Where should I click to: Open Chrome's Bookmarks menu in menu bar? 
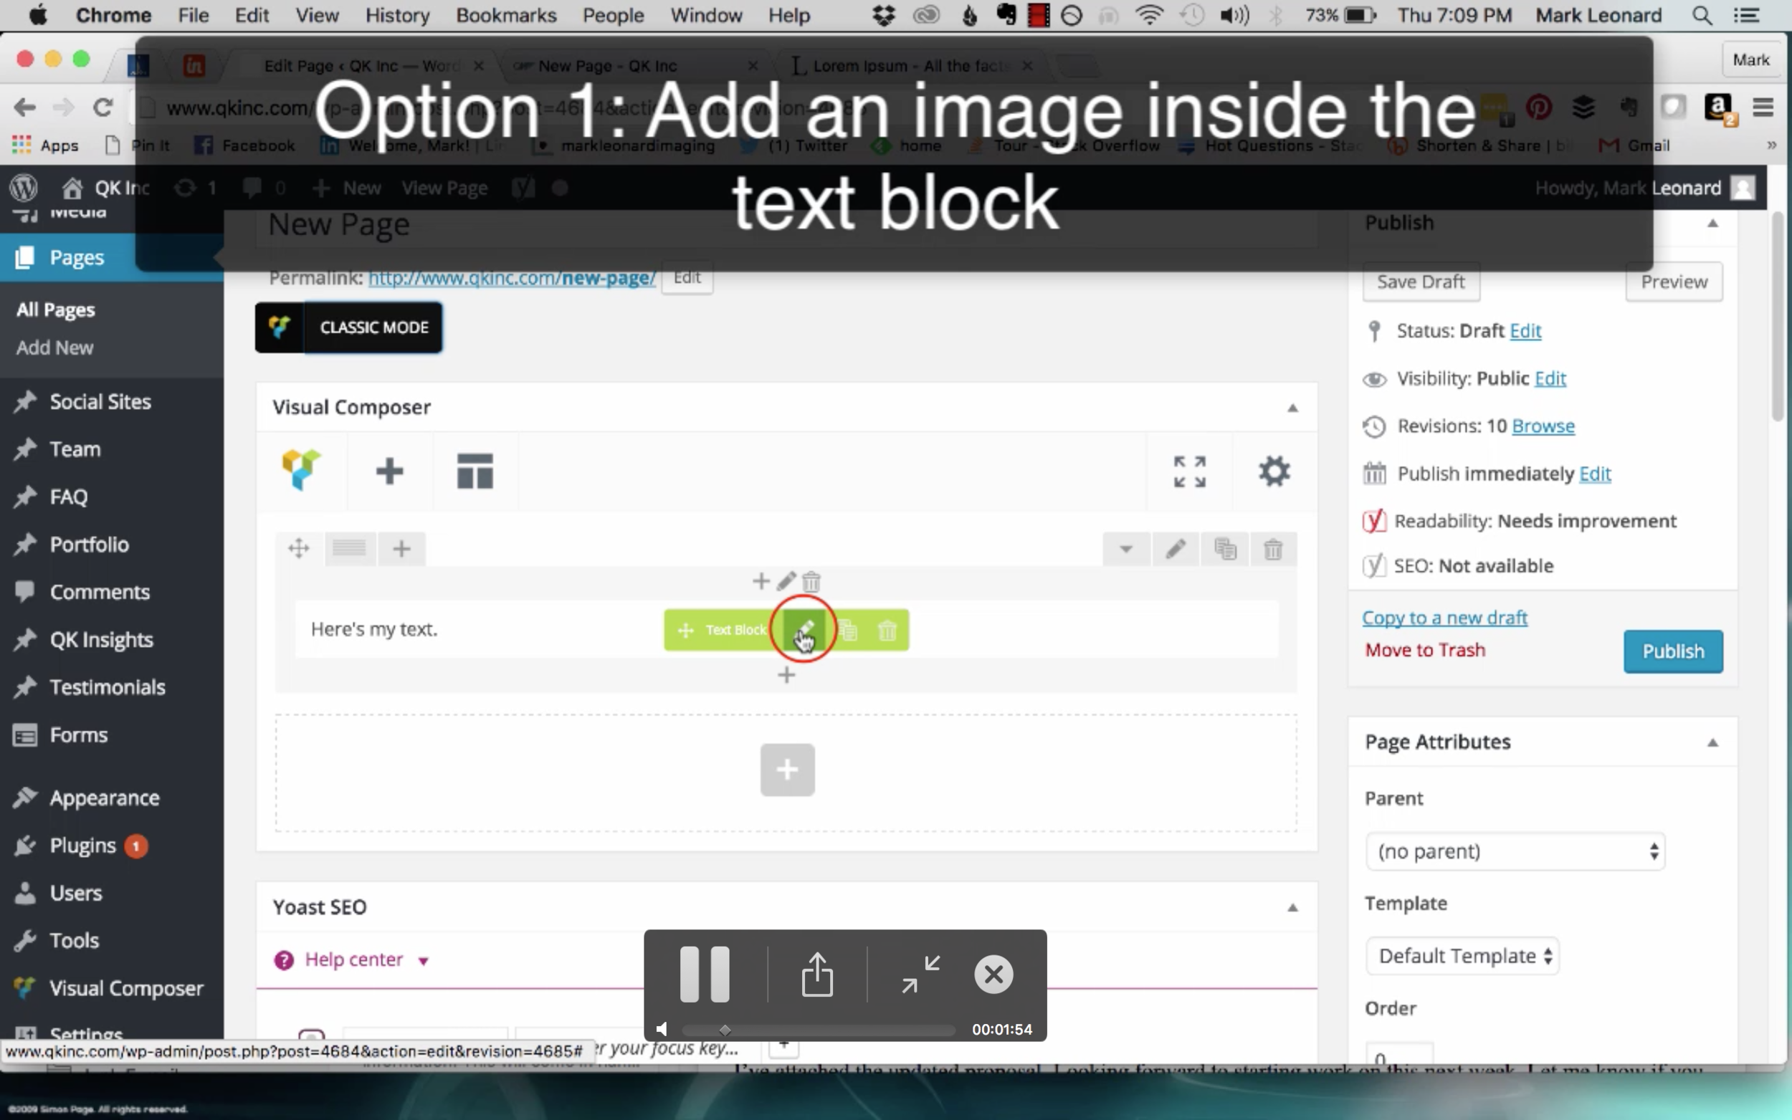click(506, 15)
